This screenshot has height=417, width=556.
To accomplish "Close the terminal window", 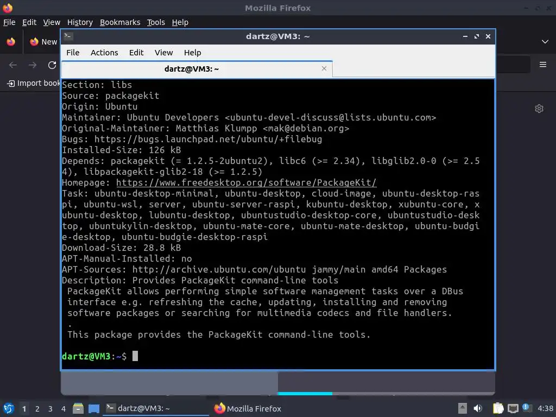I will (x=488, y=36).
